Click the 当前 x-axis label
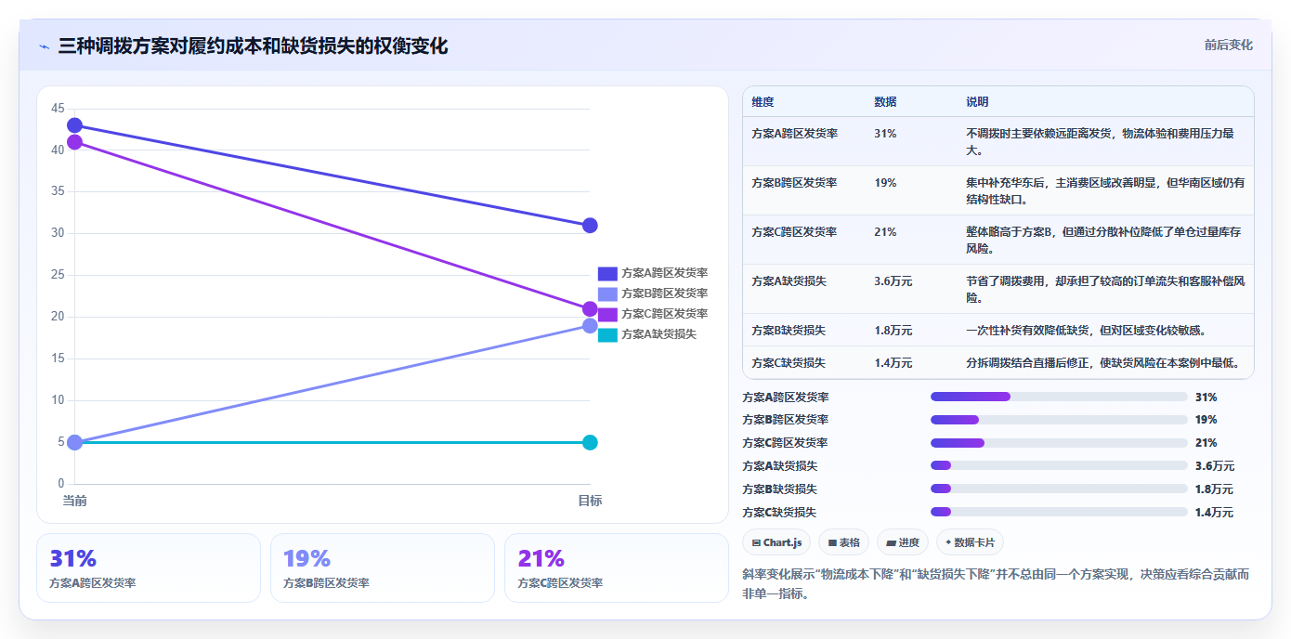Viewport: 1291px width, 639px height. point(74,501)
